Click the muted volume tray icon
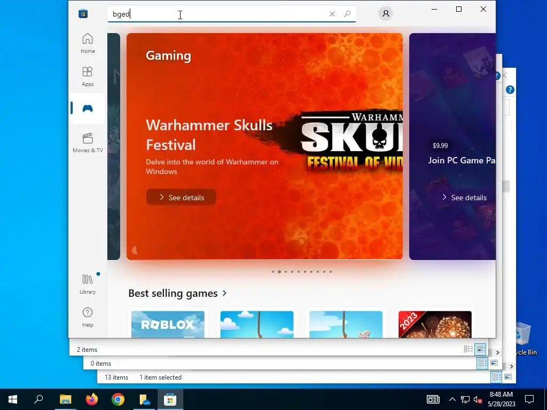547x410 pixels. [478, 399]
